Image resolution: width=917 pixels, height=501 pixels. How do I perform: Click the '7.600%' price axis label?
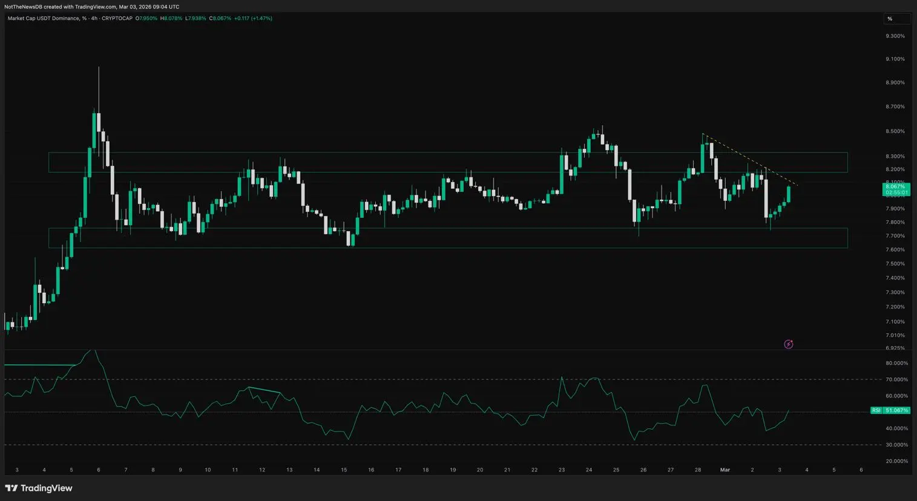pos(895,250)
